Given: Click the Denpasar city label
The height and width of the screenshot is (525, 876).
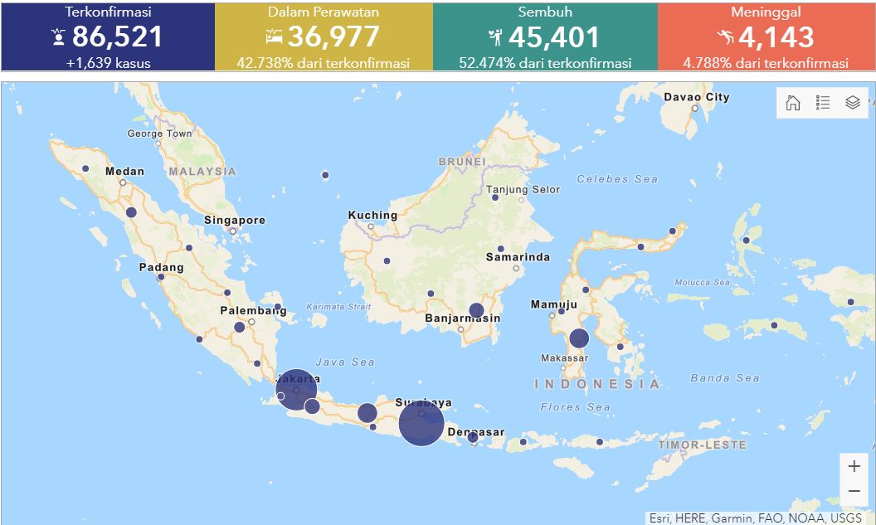Looking at the screenshot, I should coord(476,432).
